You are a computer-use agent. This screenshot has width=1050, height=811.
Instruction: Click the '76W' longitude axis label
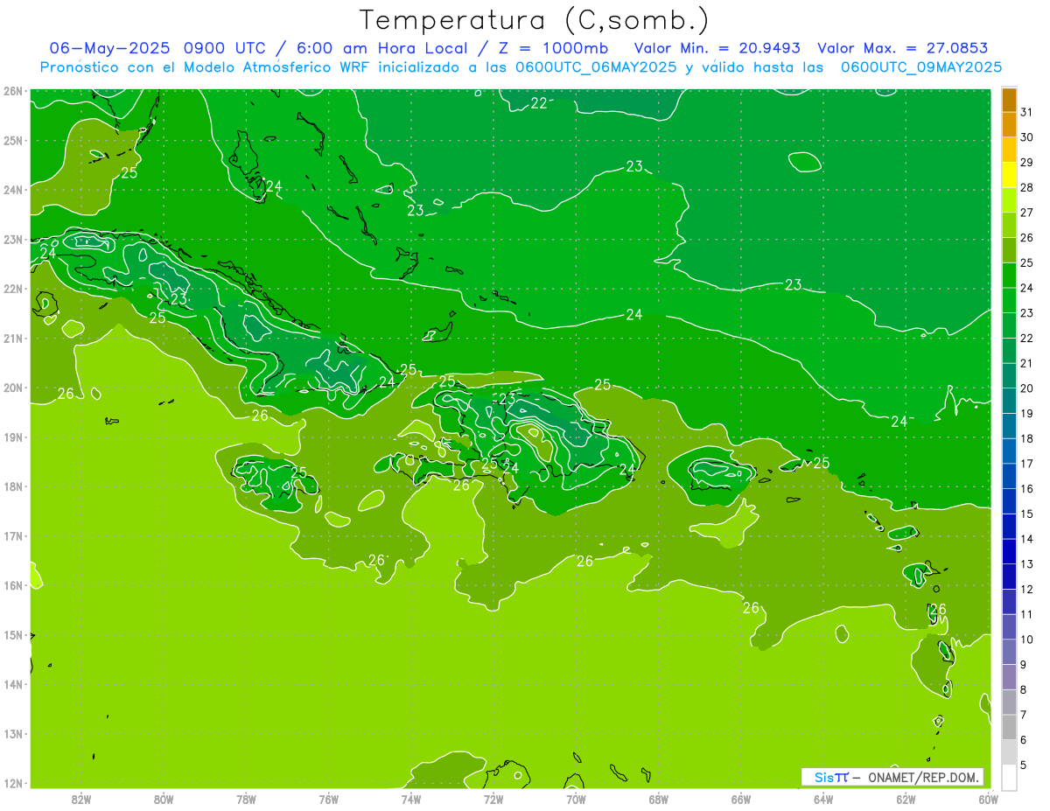[329, 799]
